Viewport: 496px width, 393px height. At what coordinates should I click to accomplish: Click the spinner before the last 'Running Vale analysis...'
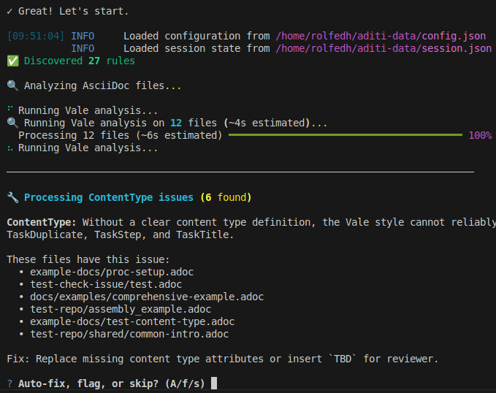[x=10, y=148]
